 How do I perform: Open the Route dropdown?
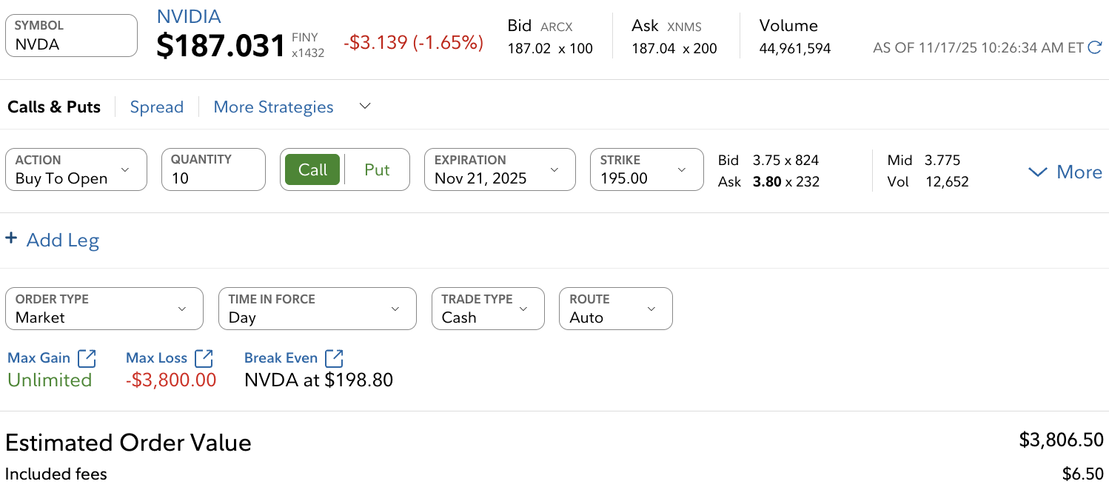(x=615, y=309)
